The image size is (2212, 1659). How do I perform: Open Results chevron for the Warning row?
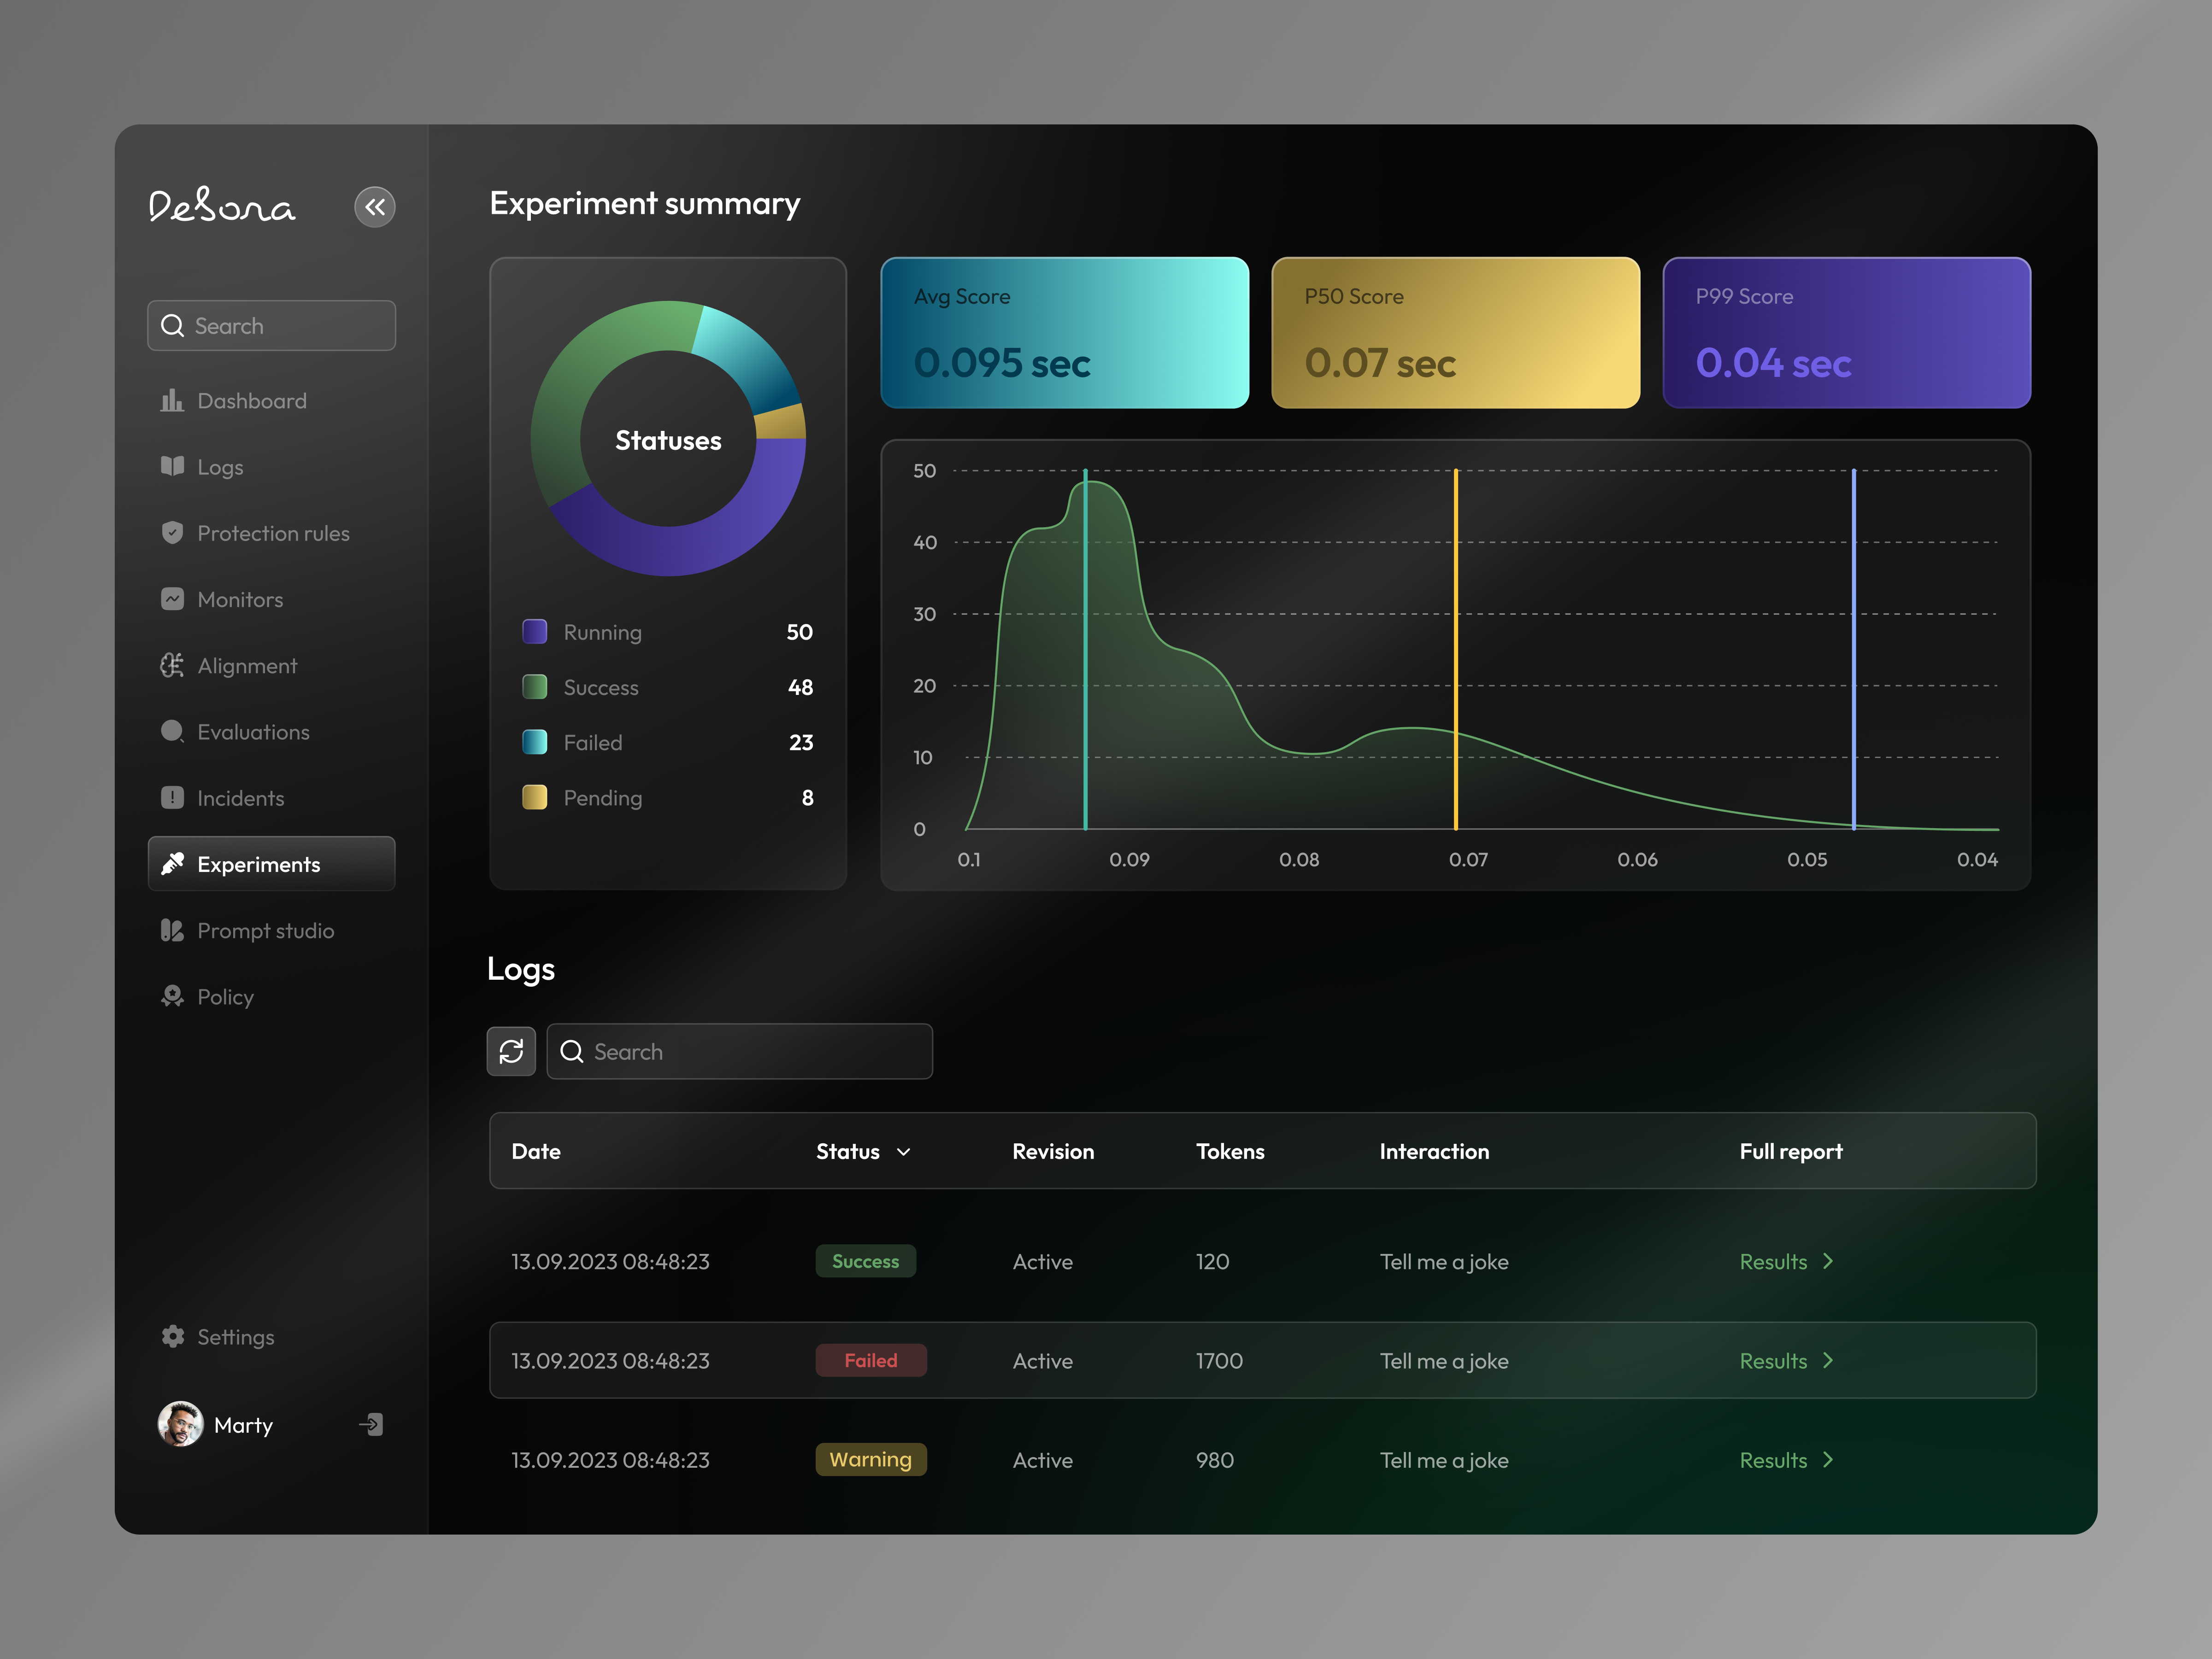click(1828, 1460)
